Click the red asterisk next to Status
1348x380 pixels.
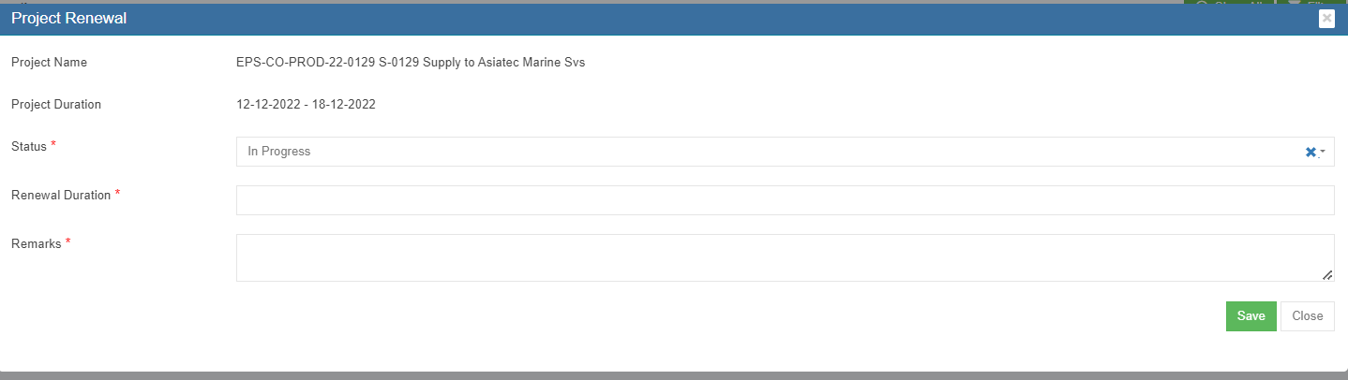tap(53, 145)
